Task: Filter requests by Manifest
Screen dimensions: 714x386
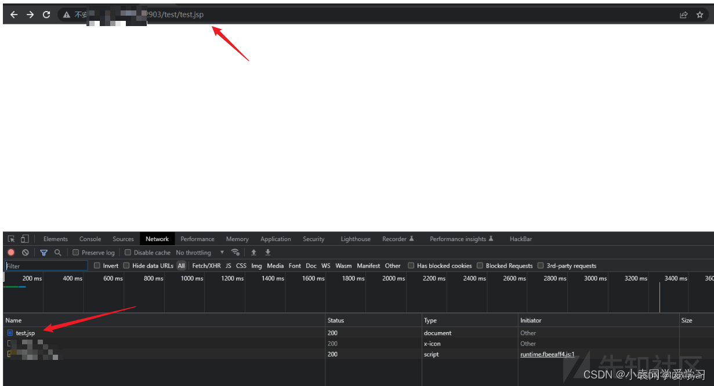Action: [368, 266]
